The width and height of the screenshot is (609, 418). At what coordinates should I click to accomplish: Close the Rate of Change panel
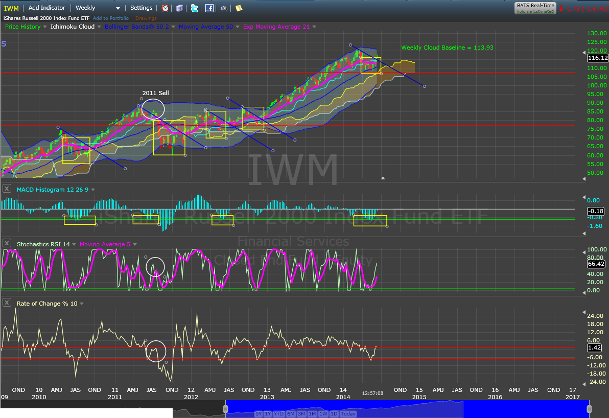pyautogui.click(x=7, y=303)
